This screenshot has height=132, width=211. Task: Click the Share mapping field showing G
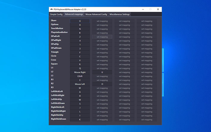point(80,21)
